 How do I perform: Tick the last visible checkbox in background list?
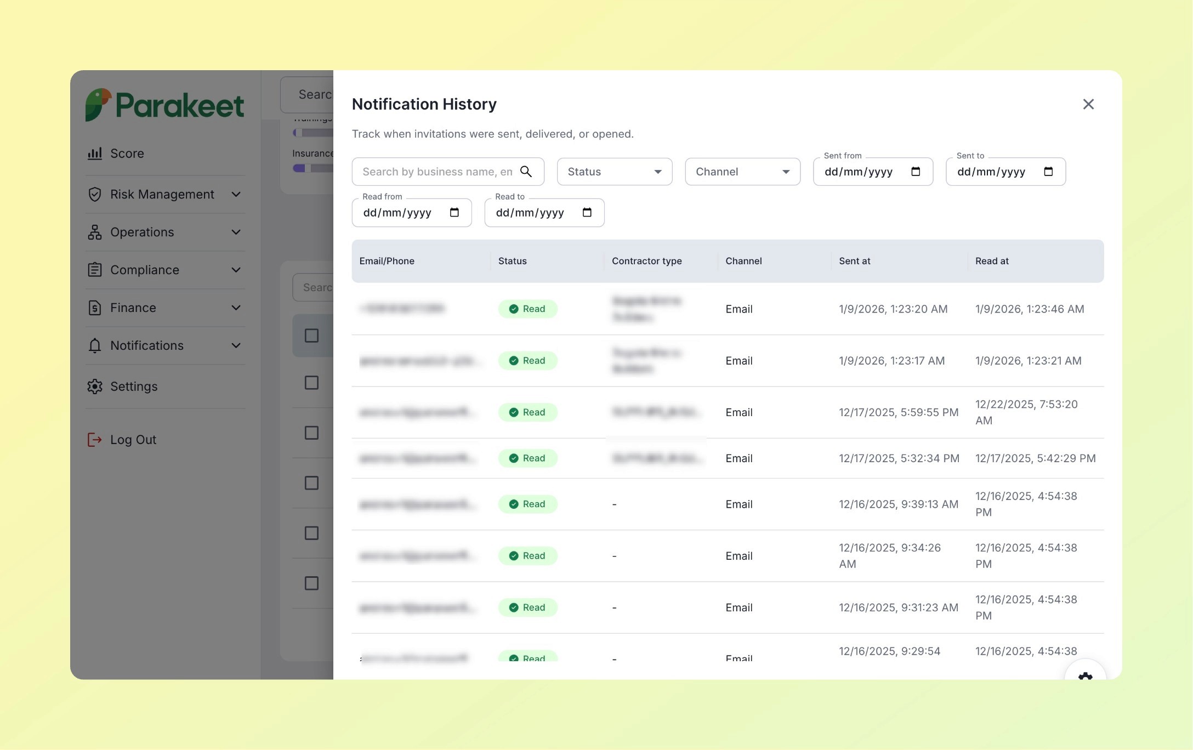pyautogui.click(x=311, y=583)
